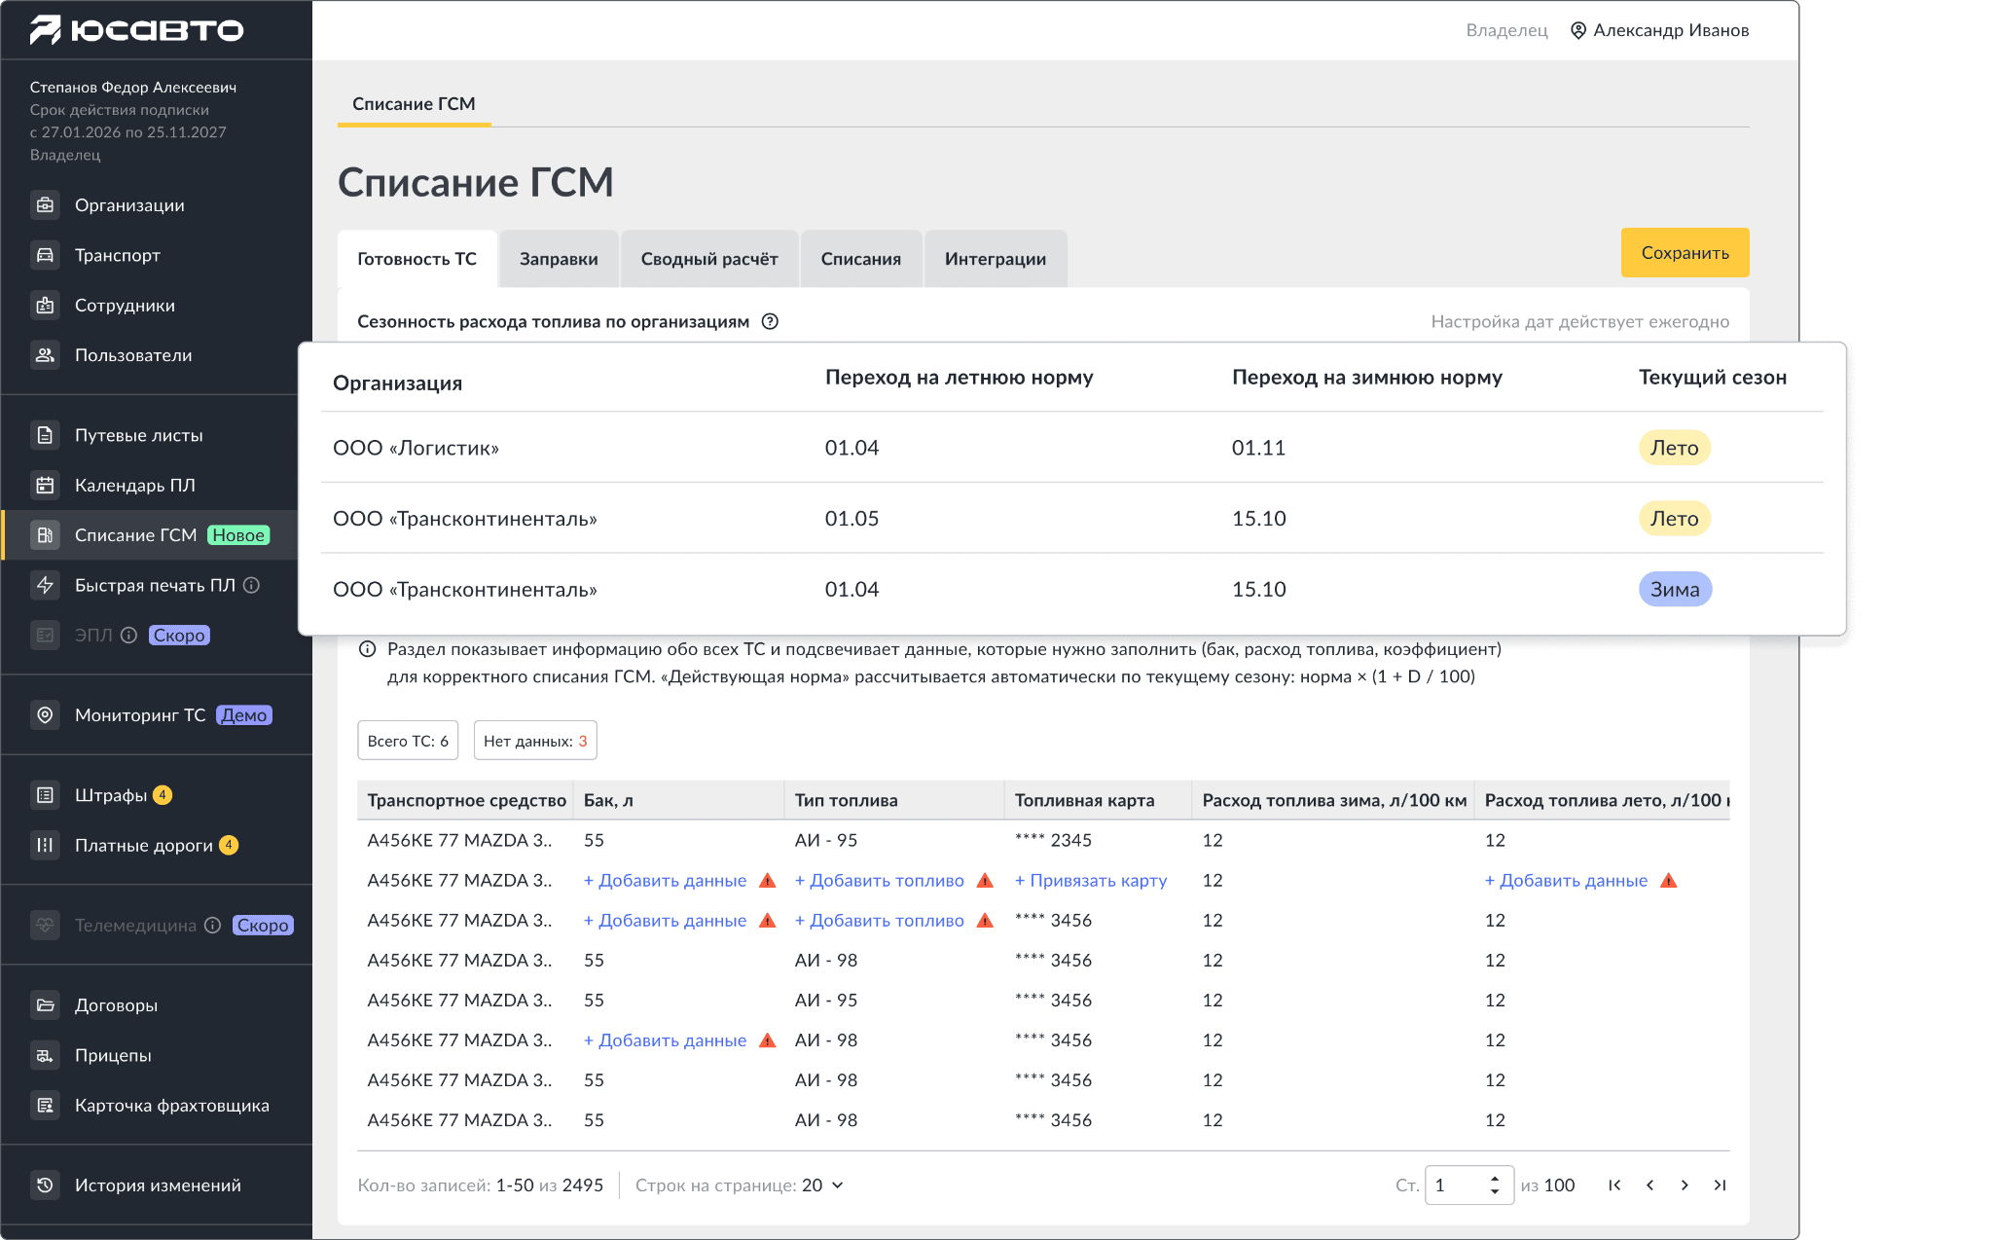This screenshot has height=1240, width=1993.
Task: Click the page number stepper arrows
Action: (x=1495, y=1185)
